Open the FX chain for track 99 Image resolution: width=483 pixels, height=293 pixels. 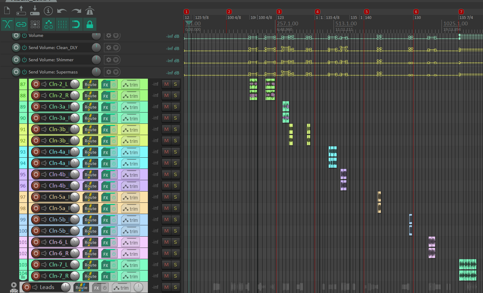coord(106,220)
